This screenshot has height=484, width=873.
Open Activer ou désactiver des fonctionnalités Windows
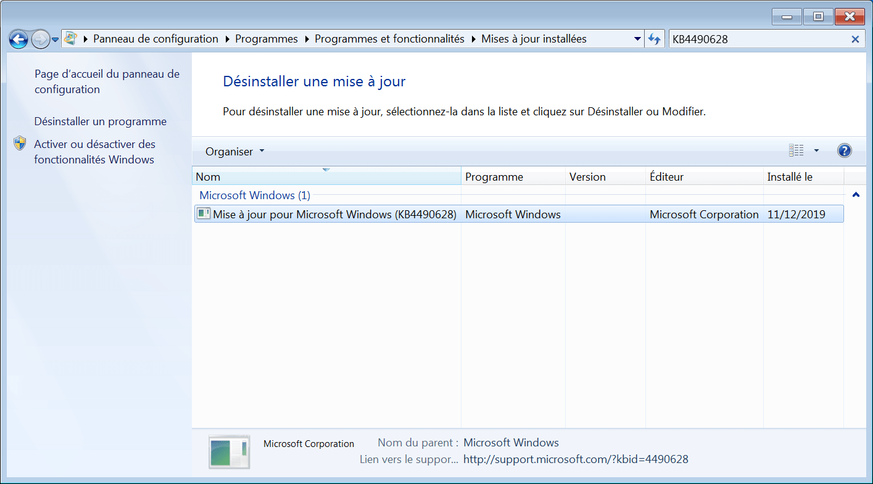point(95,152)
